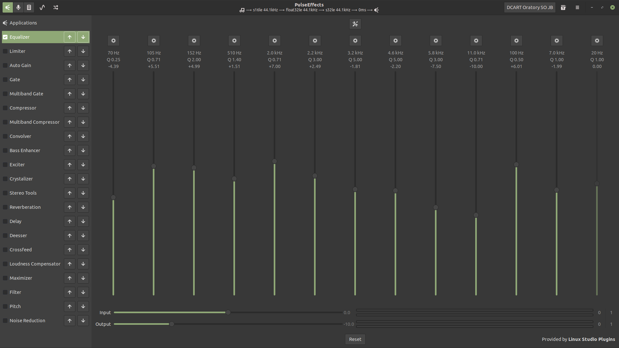Viewport: 619px width, 348px height.
Task: Open settings gear for 100 Hz band
Action: click(x=516, y=41)
